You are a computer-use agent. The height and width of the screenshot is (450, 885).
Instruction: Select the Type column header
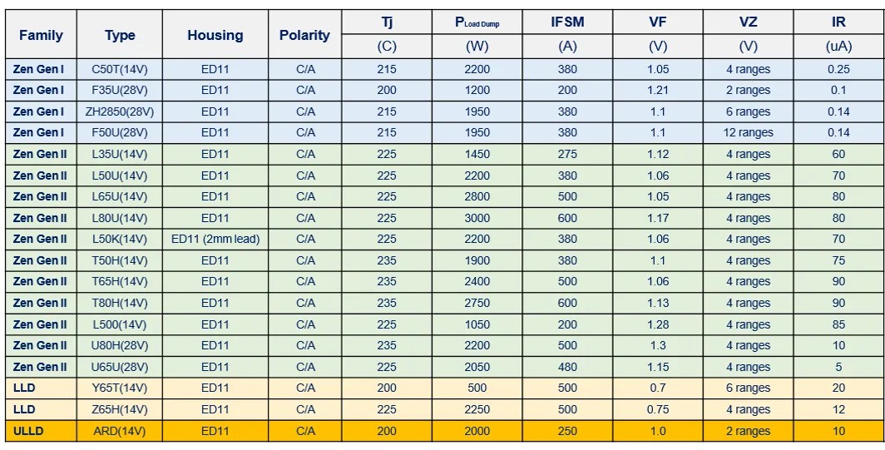[120, 35]
